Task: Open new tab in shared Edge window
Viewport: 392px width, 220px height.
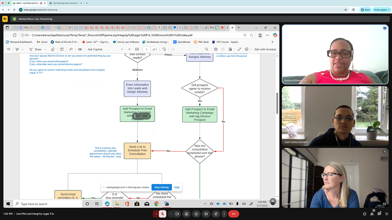Action: click(x=238, y=28)
